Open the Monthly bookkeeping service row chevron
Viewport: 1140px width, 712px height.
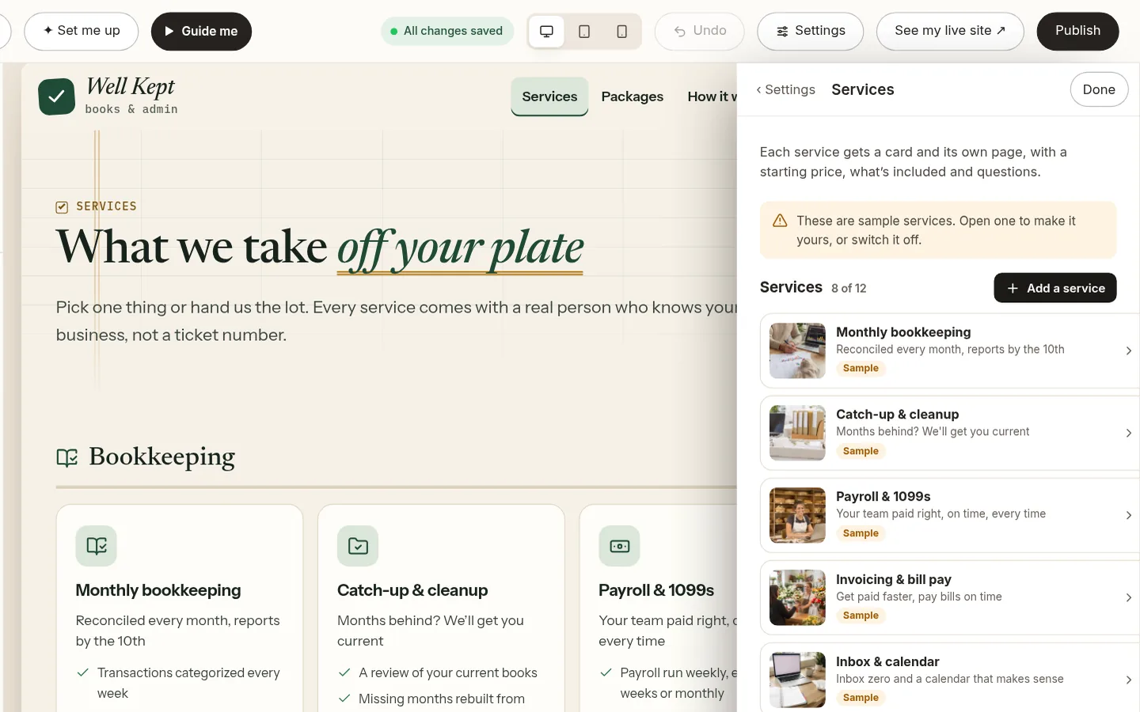[1128, 350]
